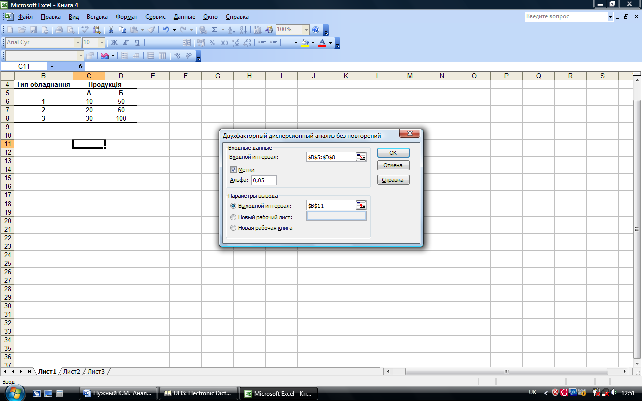Screen dimensions: 642x401
Task: Click the Введите вопрос help box
Action: pos(566,16)
